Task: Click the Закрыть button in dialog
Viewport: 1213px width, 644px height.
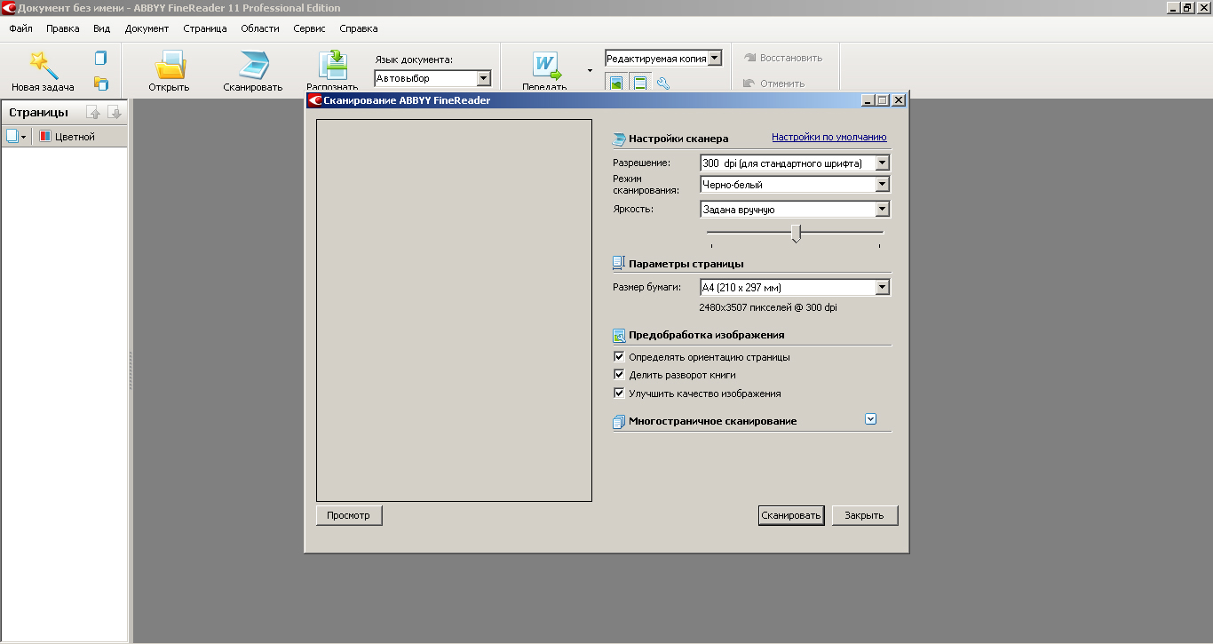Action: tap(865, 515)
